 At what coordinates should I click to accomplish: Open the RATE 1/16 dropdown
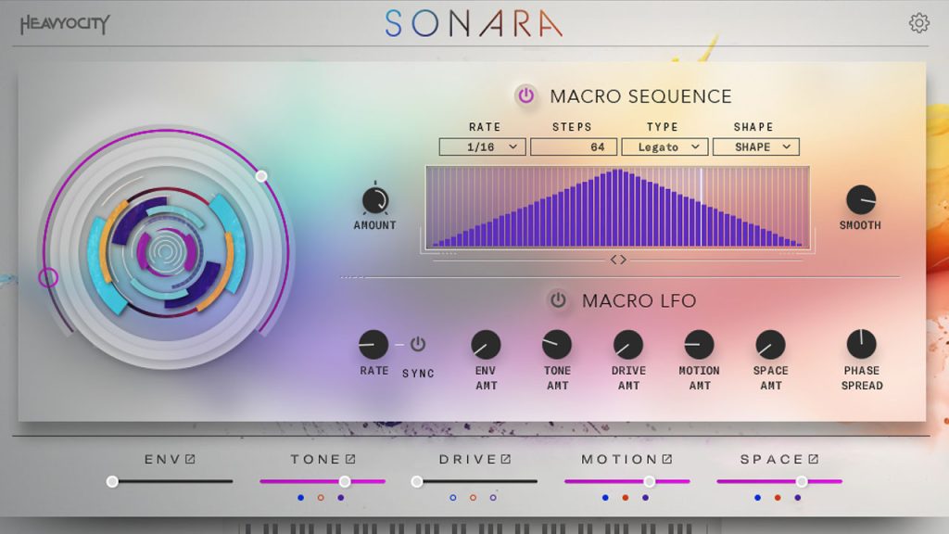[x=482, y=146]
